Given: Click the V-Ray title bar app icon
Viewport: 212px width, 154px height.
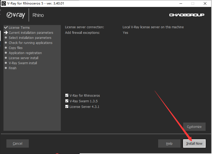Looking at the screenshot, I should (4, 3).
